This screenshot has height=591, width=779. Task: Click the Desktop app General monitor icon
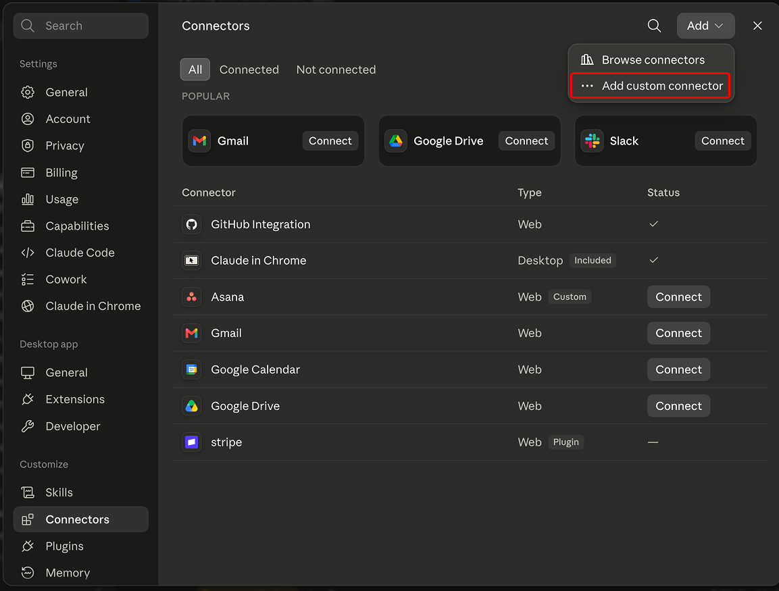pos(28,372)
